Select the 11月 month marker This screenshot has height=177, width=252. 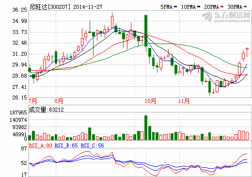click(x=184, y=101)
